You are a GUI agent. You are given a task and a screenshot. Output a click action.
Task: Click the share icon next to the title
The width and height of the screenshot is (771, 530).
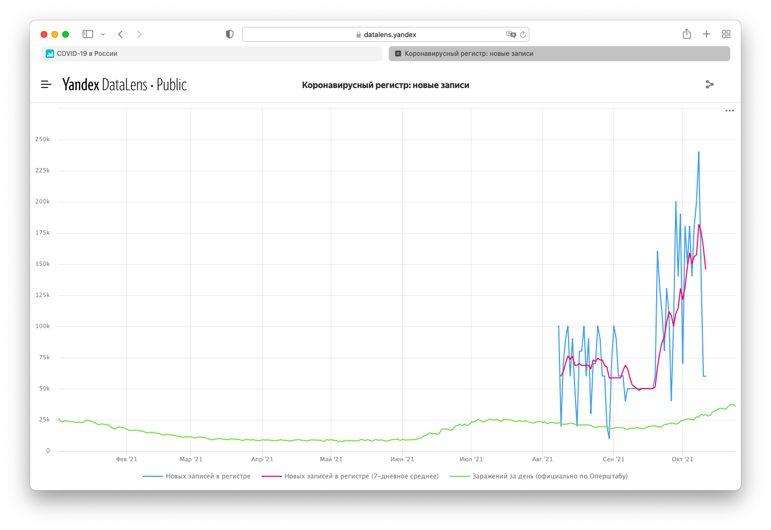pyautogui.click(x=710, y=84)
